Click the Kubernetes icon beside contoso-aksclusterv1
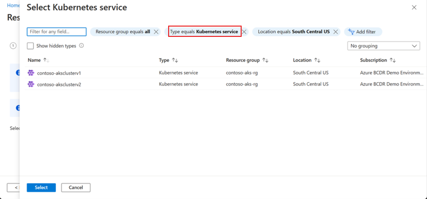Screen dimensions: 427x199 pos(31,72)
